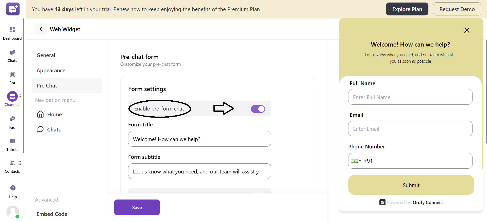Click the Request Demo button

[457, 9]
